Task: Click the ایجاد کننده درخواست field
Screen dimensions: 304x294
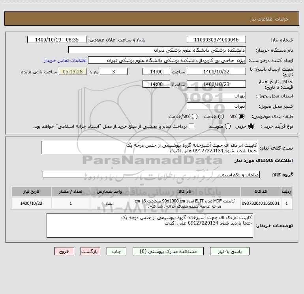Action: [x=167, y=60]
